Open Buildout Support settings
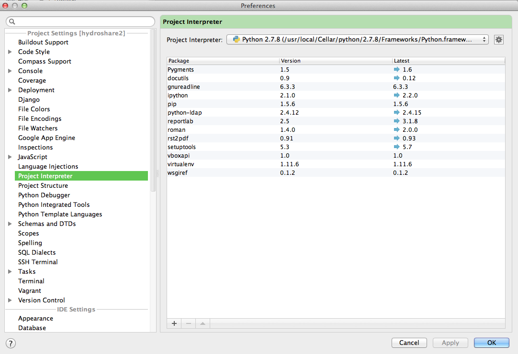This screenshot has height=354, width=518. [43, 42]
